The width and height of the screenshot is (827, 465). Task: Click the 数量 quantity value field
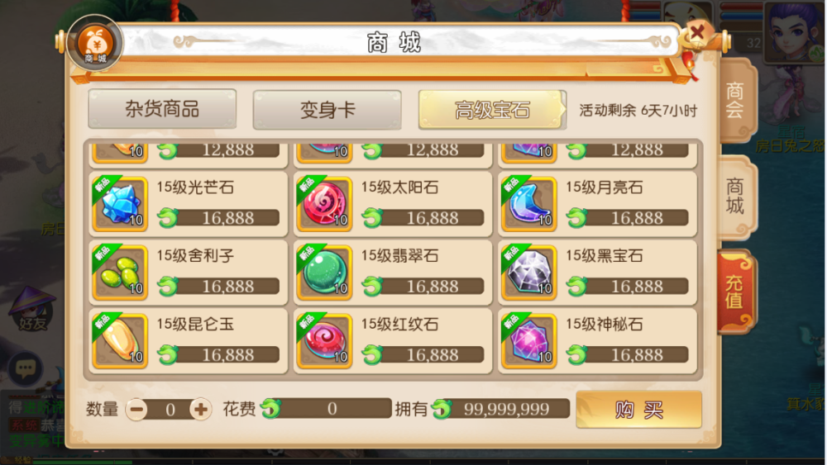tap(169, 409)
